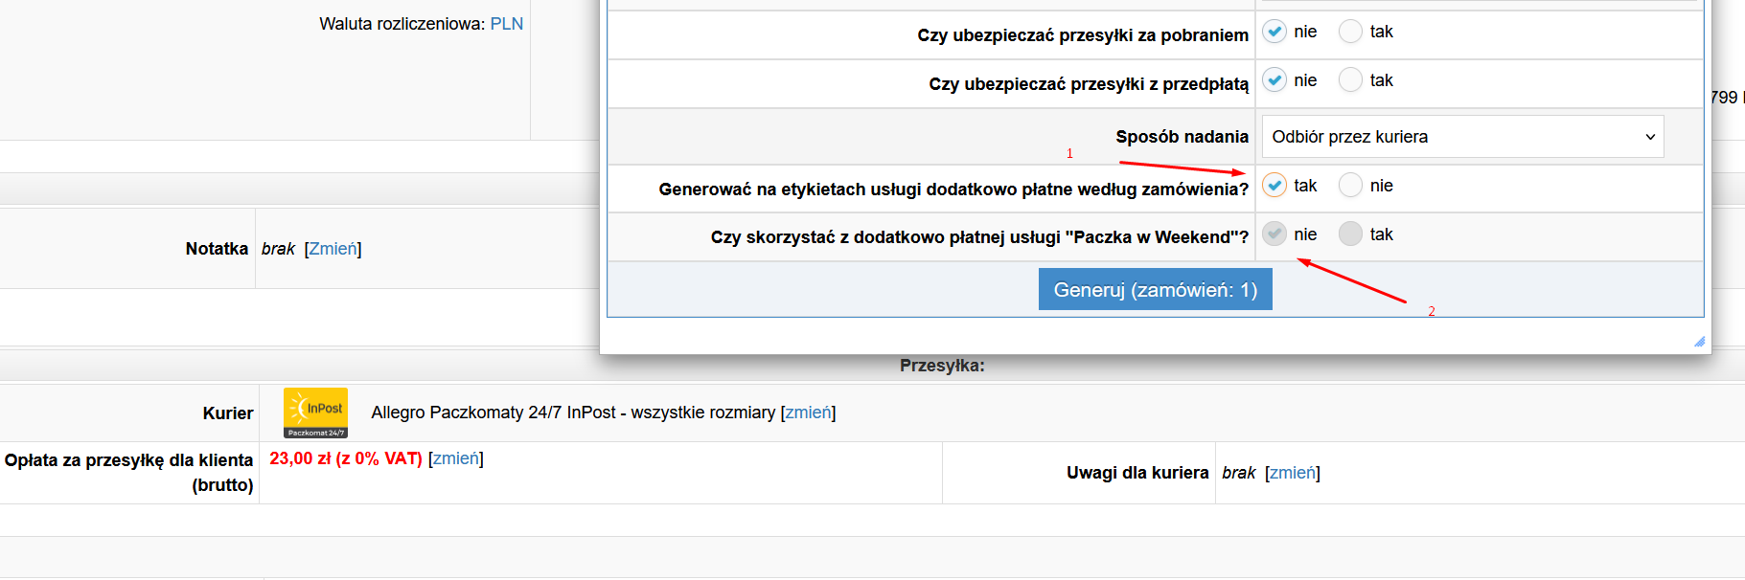Select 'nie' for Paczka w Weekend service
The height and width of the screenshot is (580, 1745).
pos(1274,234)
